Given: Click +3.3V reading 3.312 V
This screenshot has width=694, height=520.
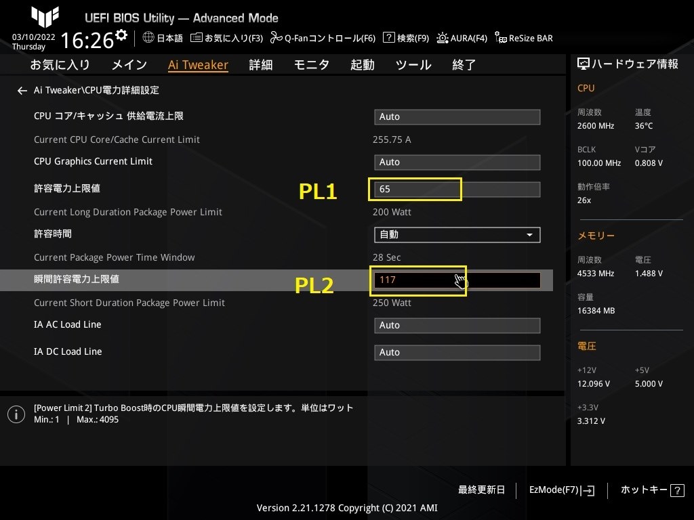Looking at the screenshot, I should point(591,421).
